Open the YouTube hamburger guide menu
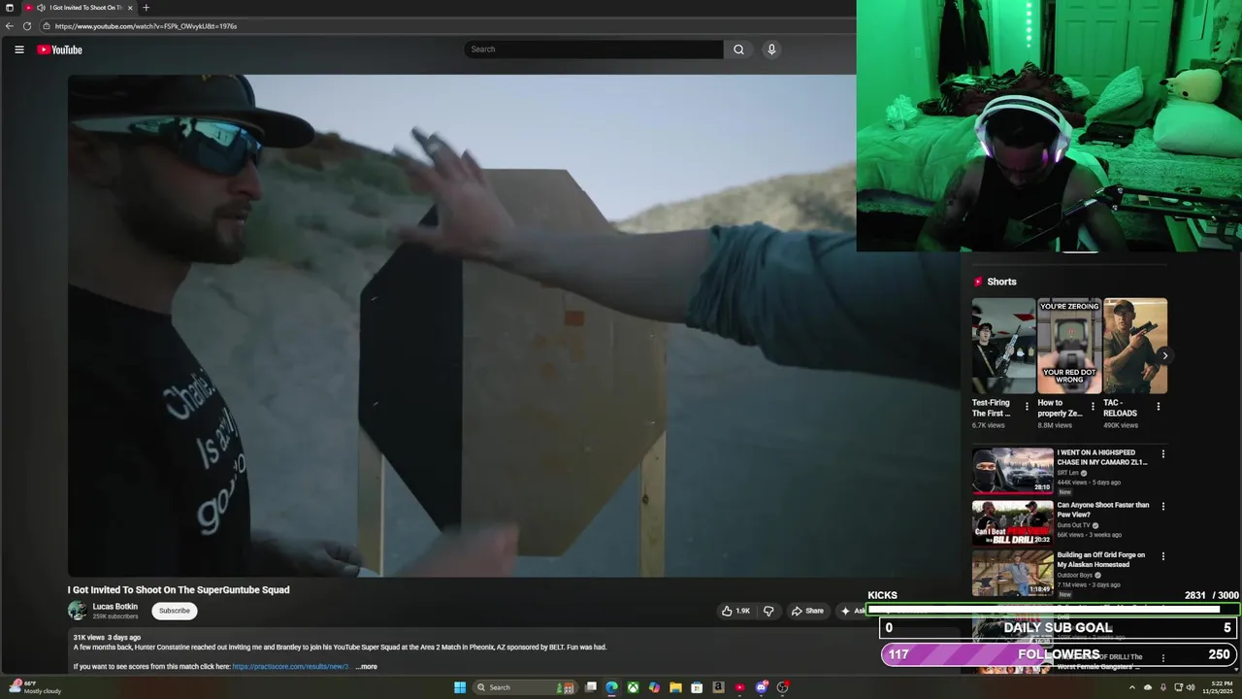The width and height of the screenshot is (1242, 699). [19, 50]
